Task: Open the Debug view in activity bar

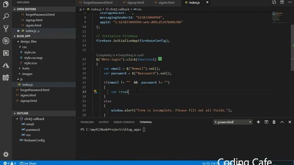Action: click(x=6, y=41)
